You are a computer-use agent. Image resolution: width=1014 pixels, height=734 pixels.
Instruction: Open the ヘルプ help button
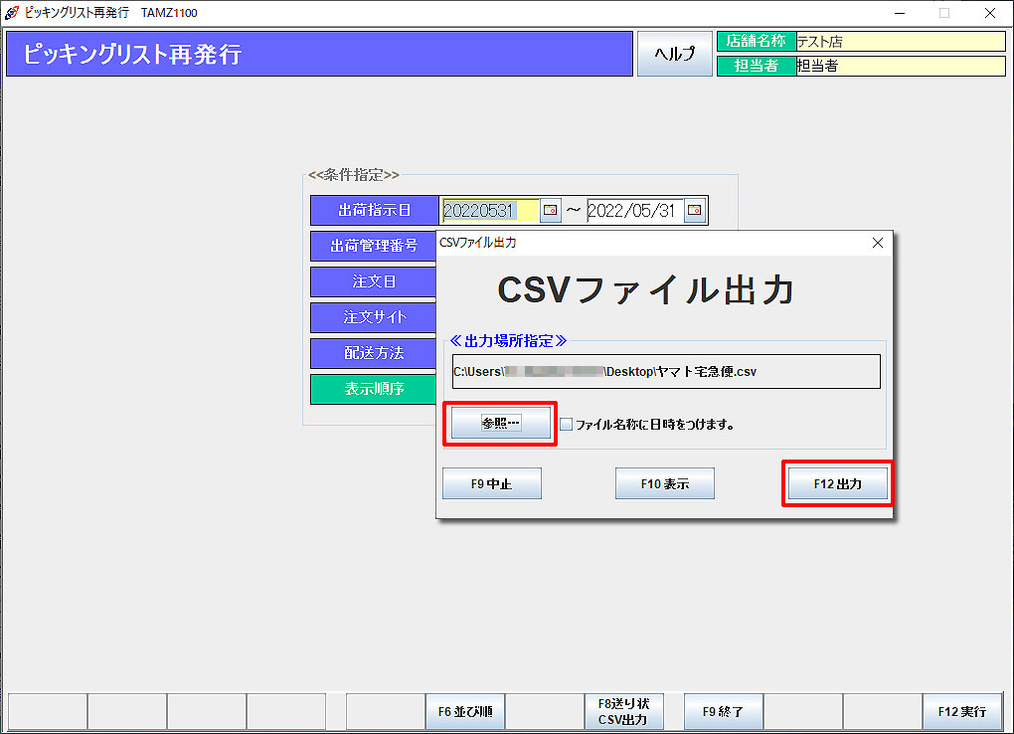[x=675, y=55]
